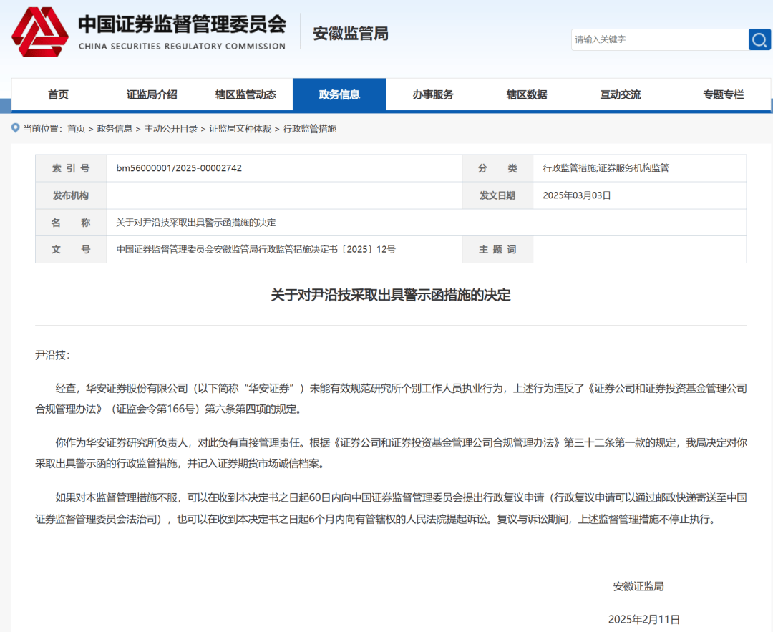Open the 办事服务 navigation tab

pyautogui.click(x=433, y=94)
